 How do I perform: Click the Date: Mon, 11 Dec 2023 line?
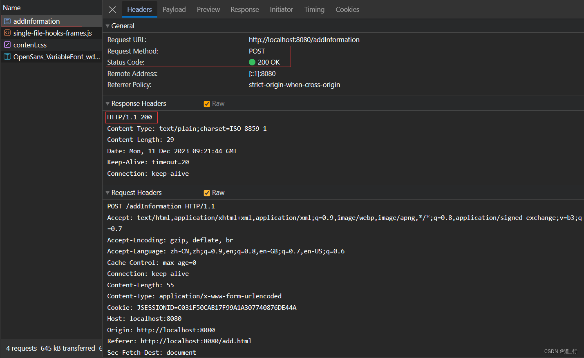coord(172,151)
